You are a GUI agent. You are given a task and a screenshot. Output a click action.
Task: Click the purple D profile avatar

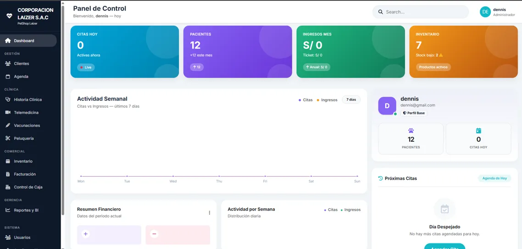[x=387, y=106]
